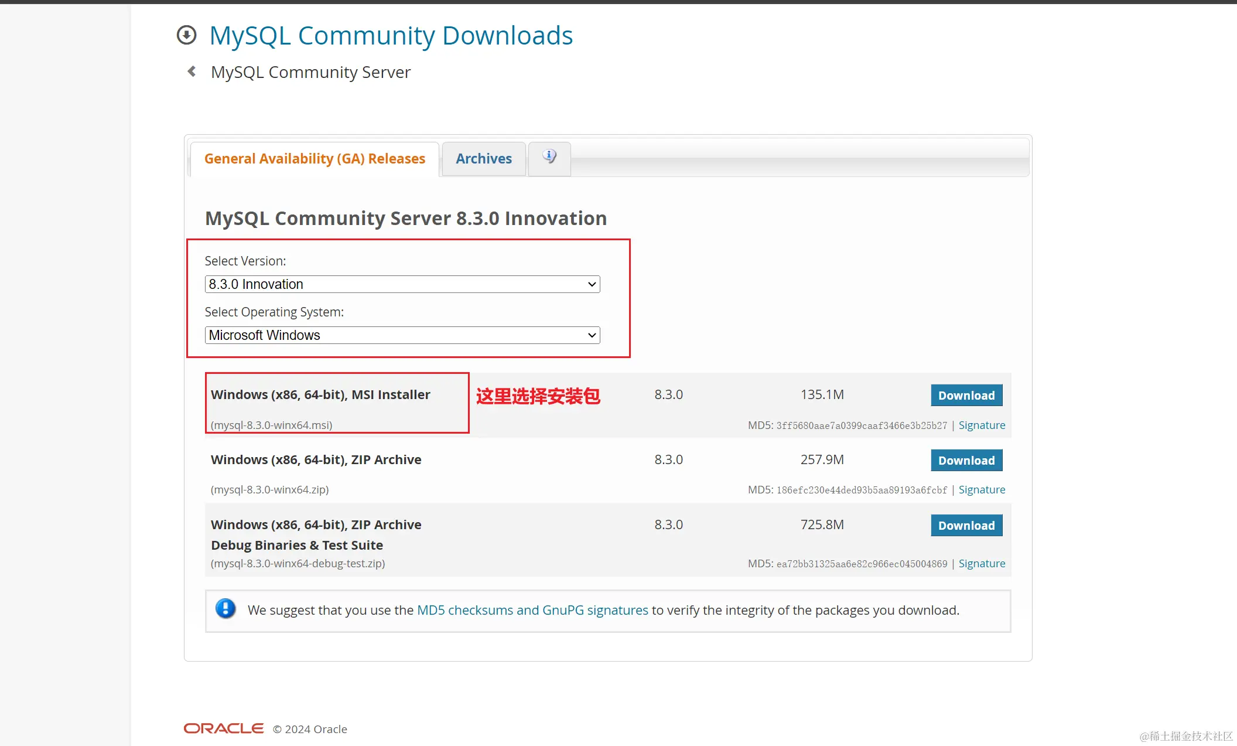Download the Debug Binaries & Test Suite
Screen dimensions: 1237x746
point(966,526)
